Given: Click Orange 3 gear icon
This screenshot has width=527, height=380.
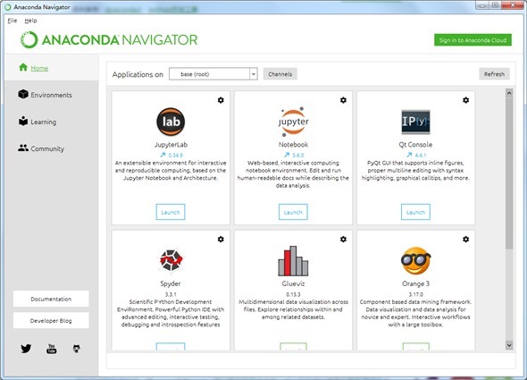Looking at the screenshot, I should (x=466, y=239).
